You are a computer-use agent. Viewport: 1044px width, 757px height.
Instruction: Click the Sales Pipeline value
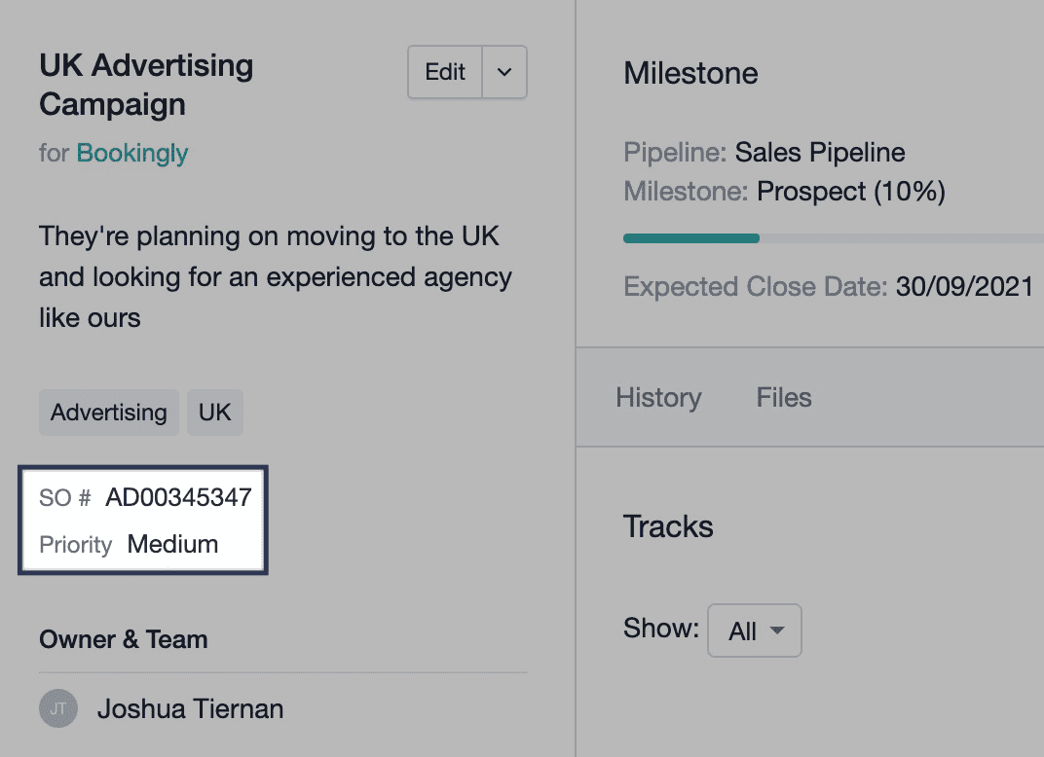tap(820, 153)
